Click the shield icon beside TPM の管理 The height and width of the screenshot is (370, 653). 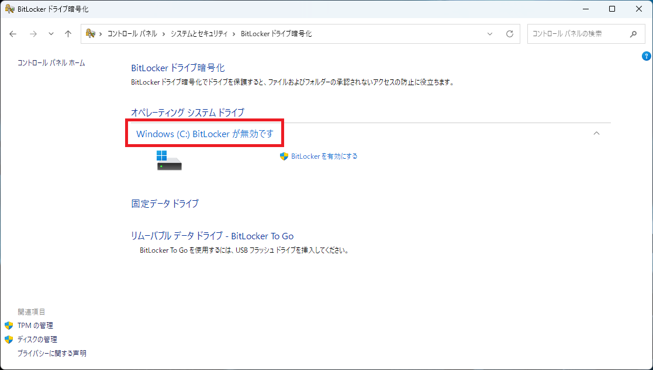(x=9, y=325)
